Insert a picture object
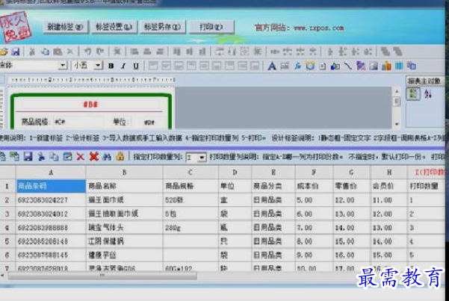449x301 pixels. [x=374, y=66]
